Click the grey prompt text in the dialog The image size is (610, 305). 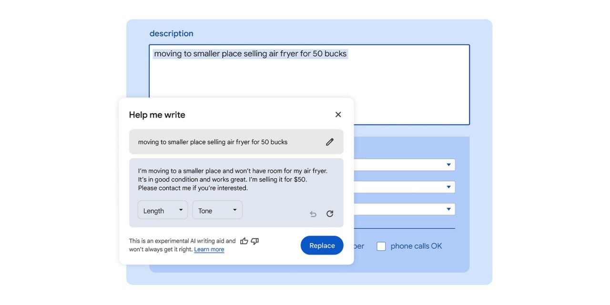213,142
